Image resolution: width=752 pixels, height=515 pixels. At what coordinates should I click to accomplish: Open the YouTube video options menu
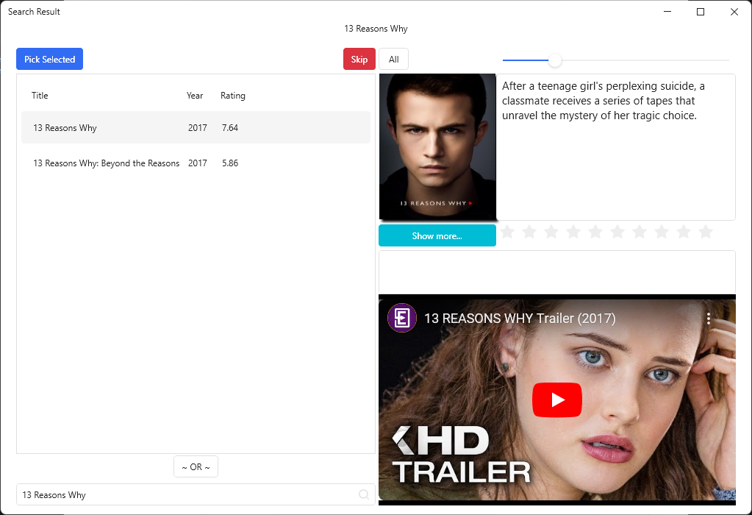(x=709, y=319)
